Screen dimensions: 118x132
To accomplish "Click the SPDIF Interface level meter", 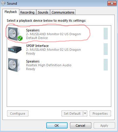I will (x=106, y=49).
